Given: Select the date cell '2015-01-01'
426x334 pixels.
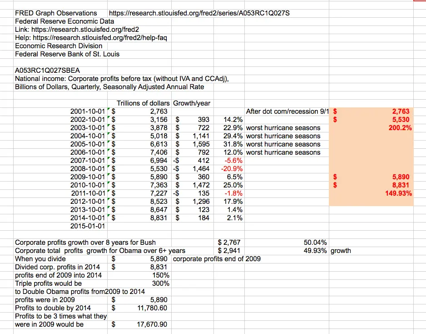Looking at the screenshot, I should pyautogui.click(x=88, y=226).
